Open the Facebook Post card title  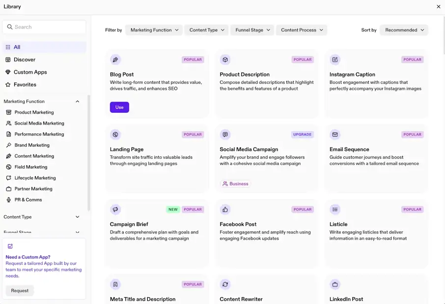238,224
